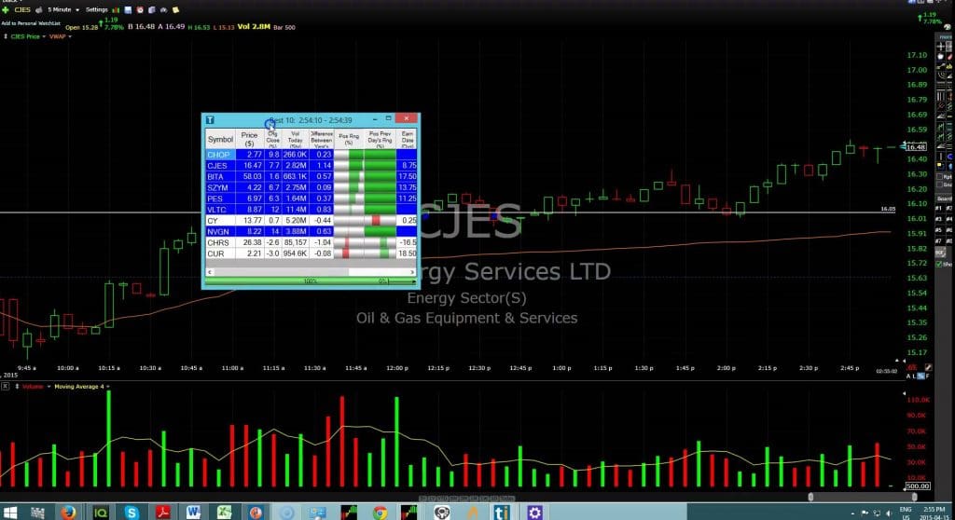955x520 pixels.
Task: Select the yellow note annotation tool
Action: 941,166
